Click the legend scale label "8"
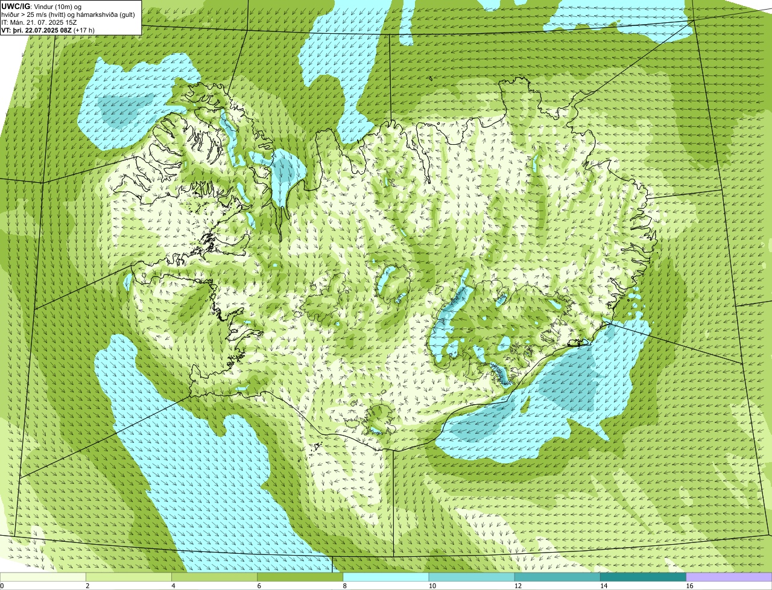This screenshot has height=590, width=772. (x=344, y=586)
